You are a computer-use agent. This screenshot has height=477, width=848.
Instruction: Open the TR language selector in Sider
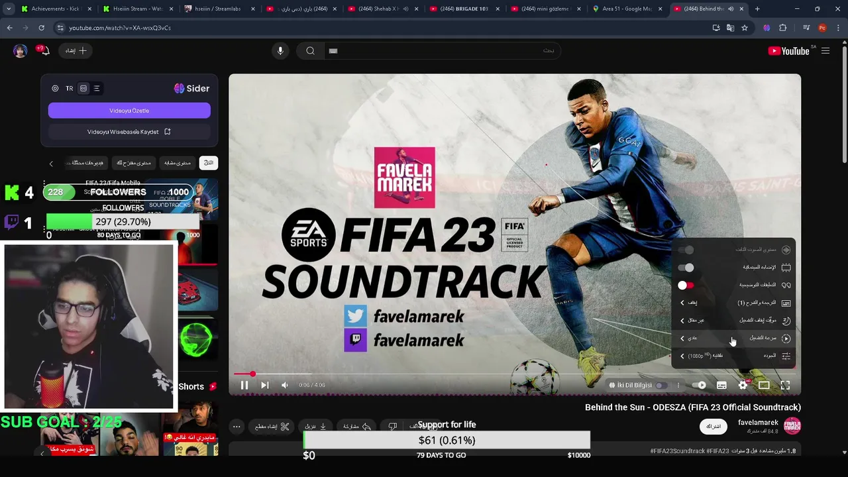(x=69, y=89)
